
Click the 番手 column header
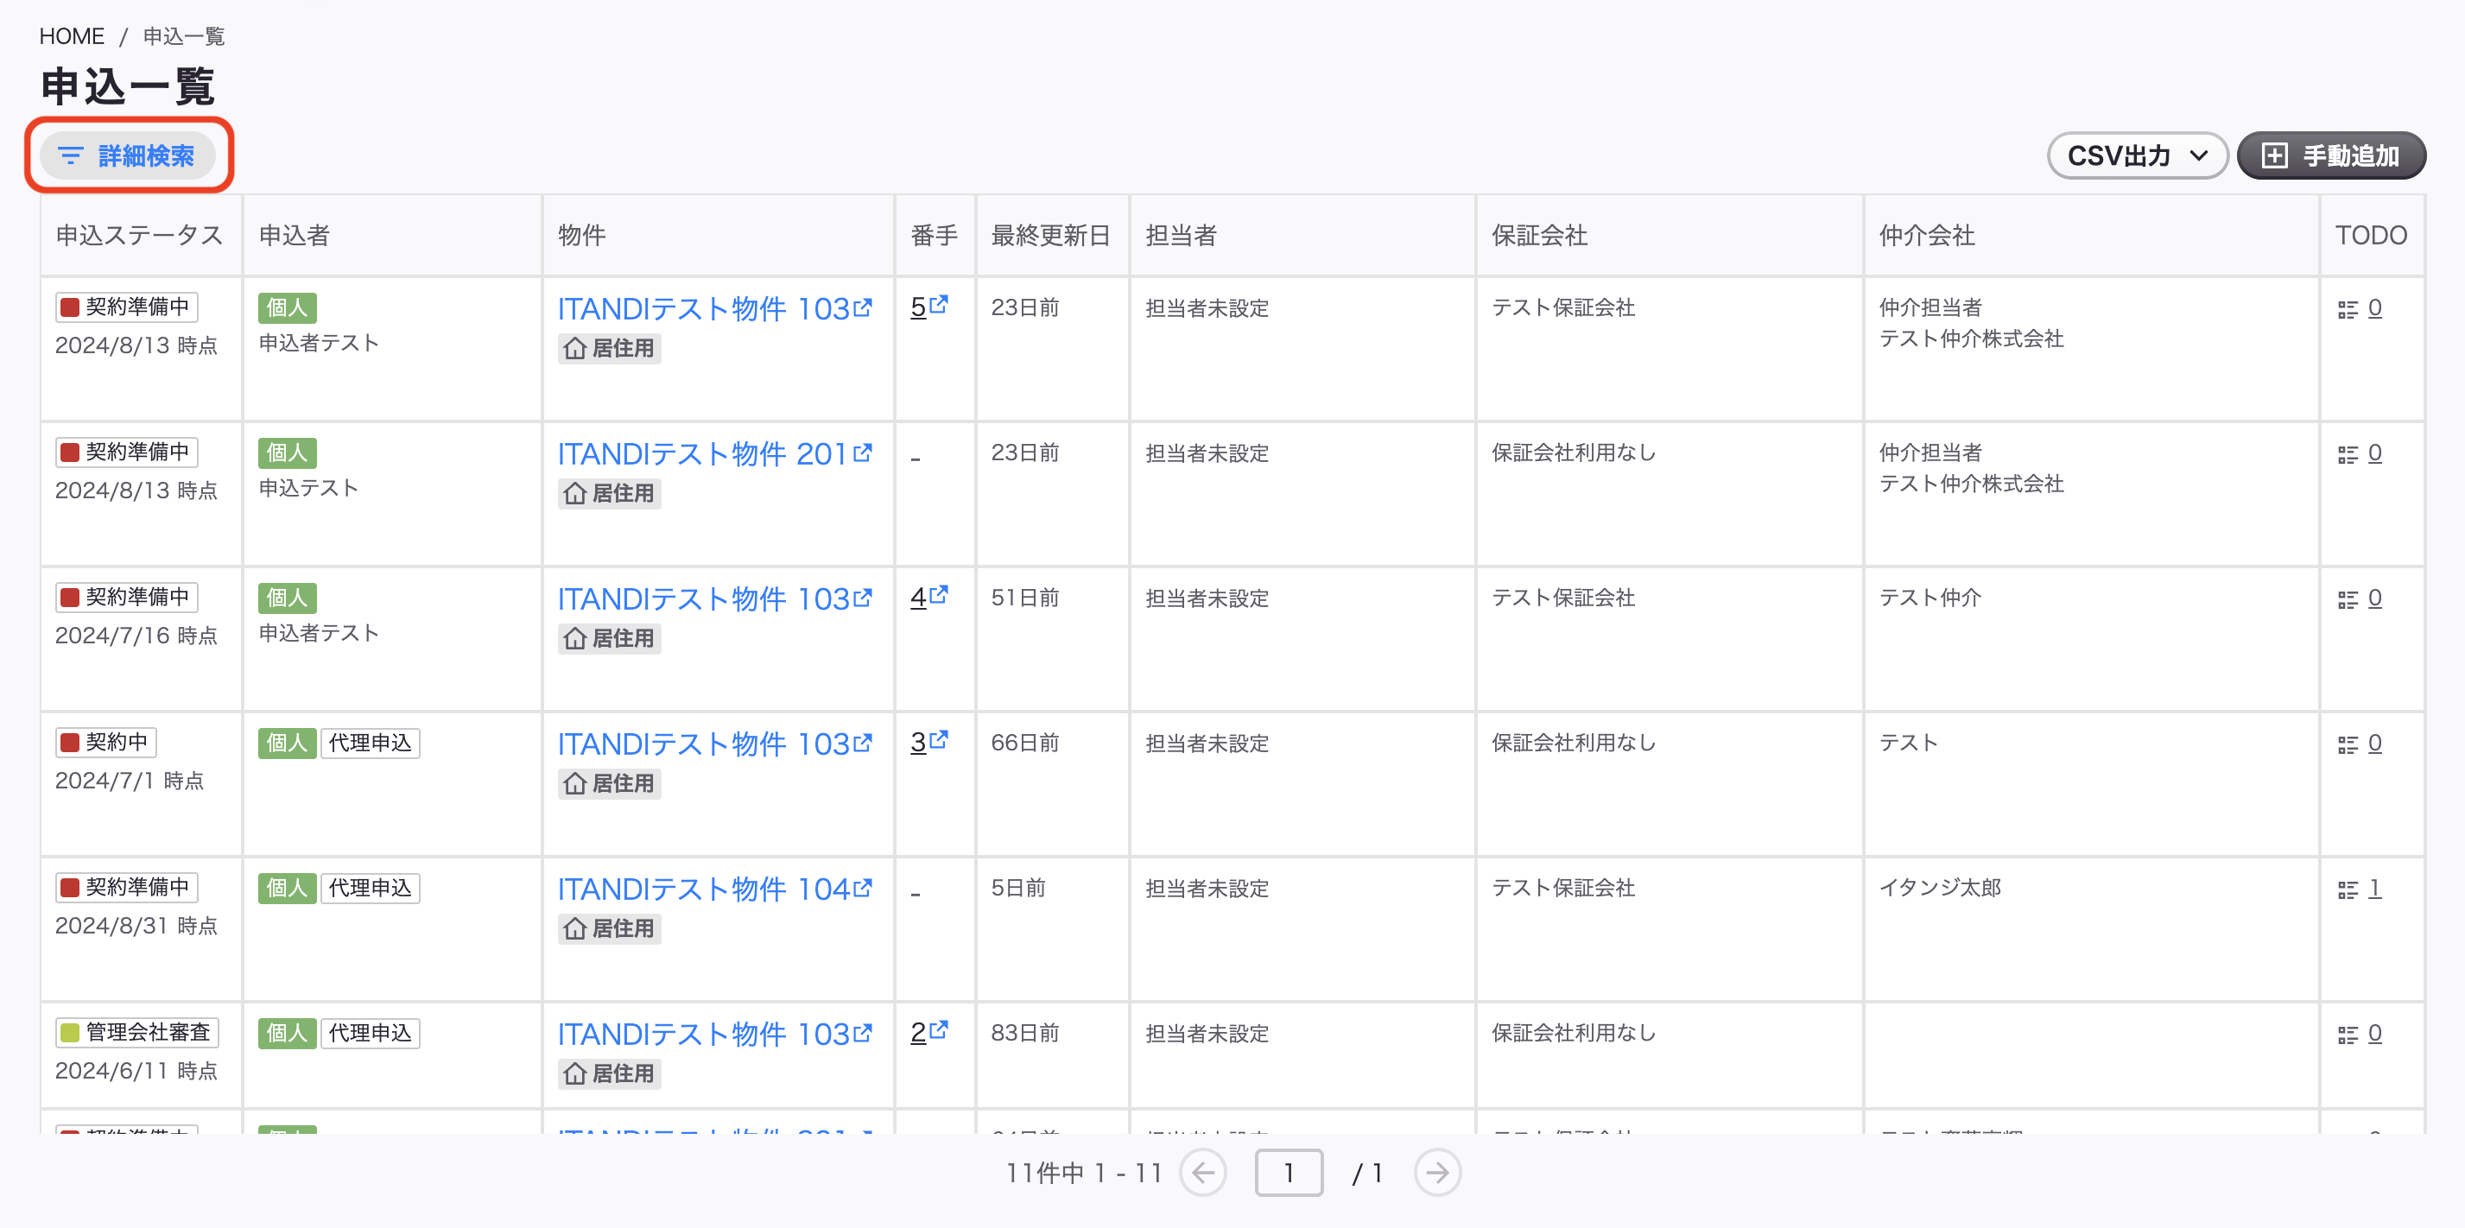(934, 236)
